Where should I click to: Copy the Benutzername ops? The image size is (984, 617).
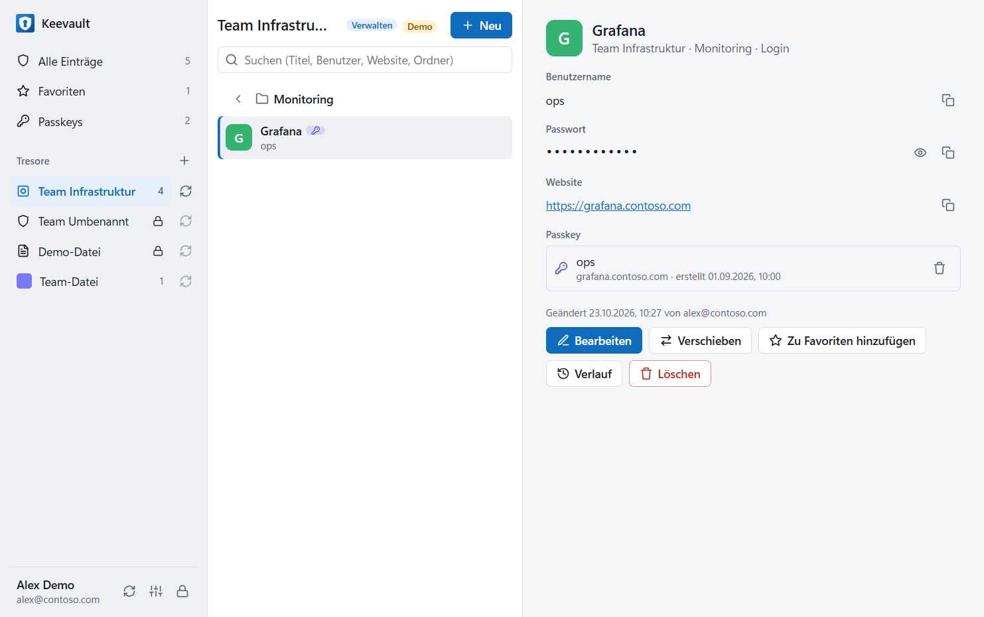click(948, 100)
